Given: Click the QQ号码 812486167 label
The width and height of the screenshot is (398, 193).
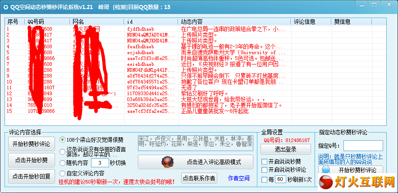Looking at the screenshot, I should pyautogui.click(x=287, y=140).
